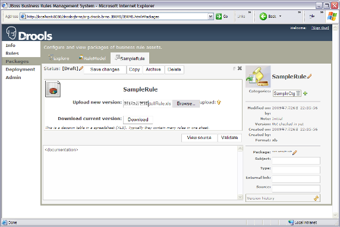Viewport: 340px width, 227px height.
Task: Switch to the RuleModel tab
Action: tap(92, 58)
